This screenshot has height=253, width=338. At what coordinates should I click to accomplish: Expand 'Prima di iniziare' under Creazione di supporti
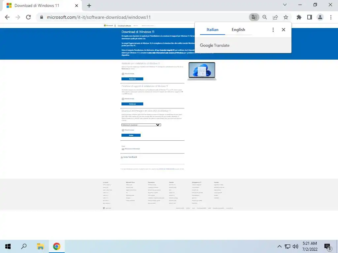pyautogui.click(x=128, y=99)
